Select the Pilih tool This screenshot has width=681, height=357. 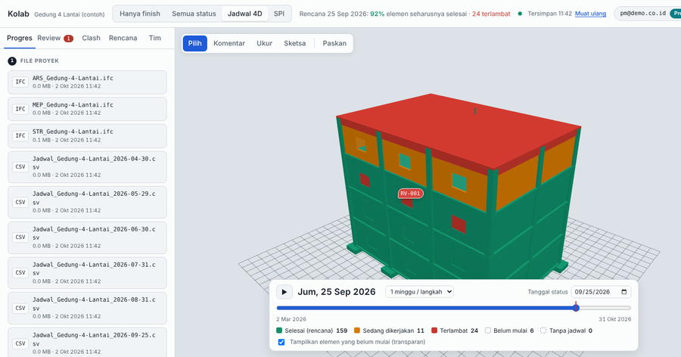[x=195, y=43]
